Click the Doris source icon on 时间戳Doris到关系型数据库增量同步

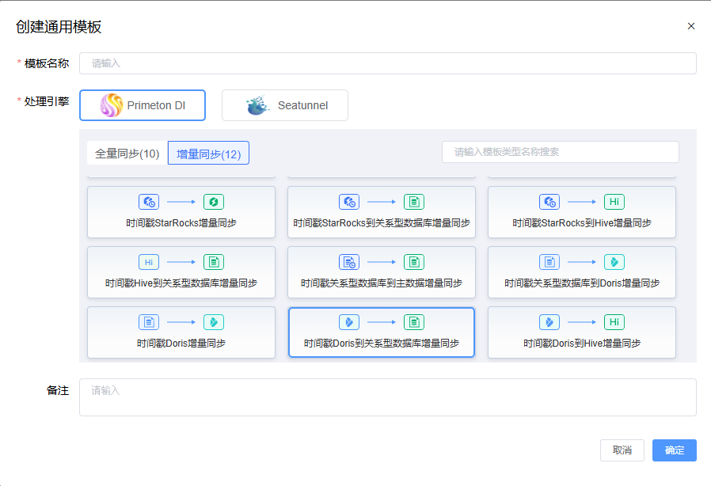[349, 322]
